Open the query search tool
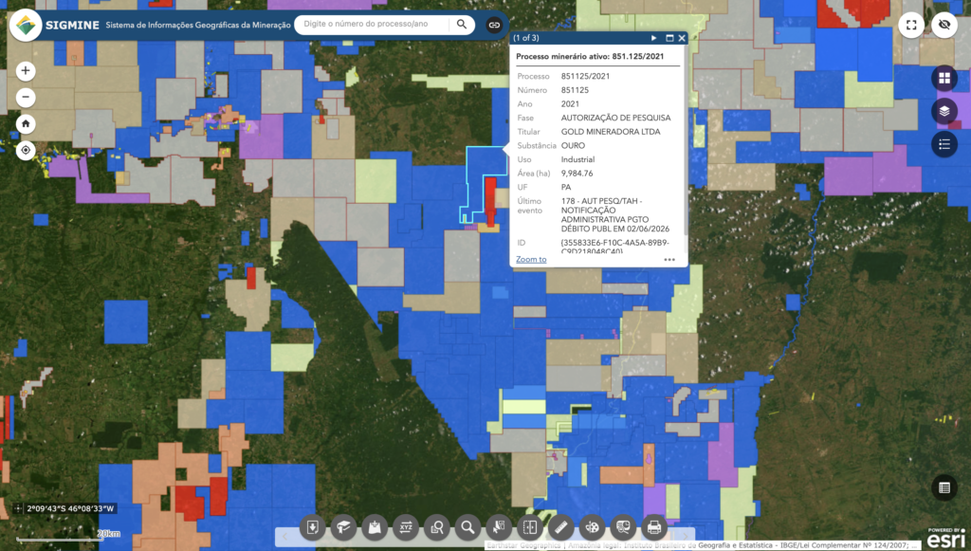971x551 pixels. [x=436, y=527]
